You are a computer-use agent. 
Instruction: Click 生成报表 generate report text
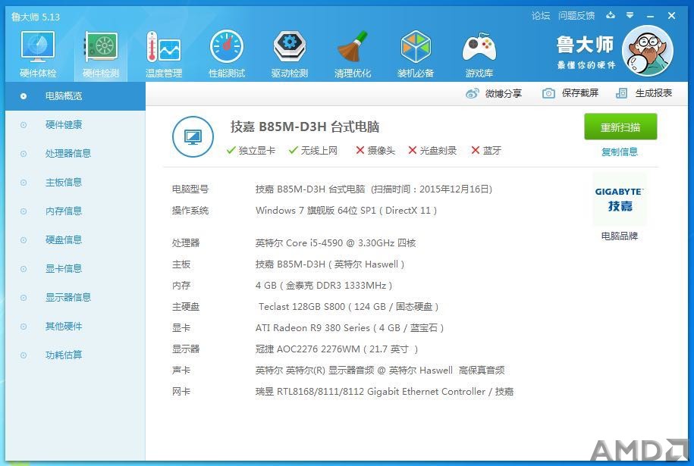654,93
